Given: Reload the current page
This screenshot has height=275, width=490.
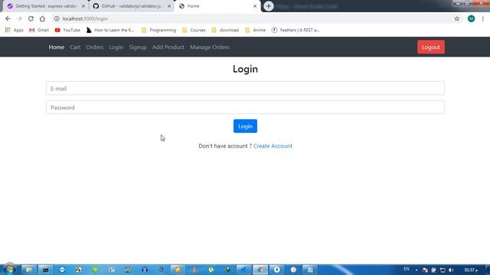Looking at the screenshot, I should pyautogui.click(x=31, y=18).
